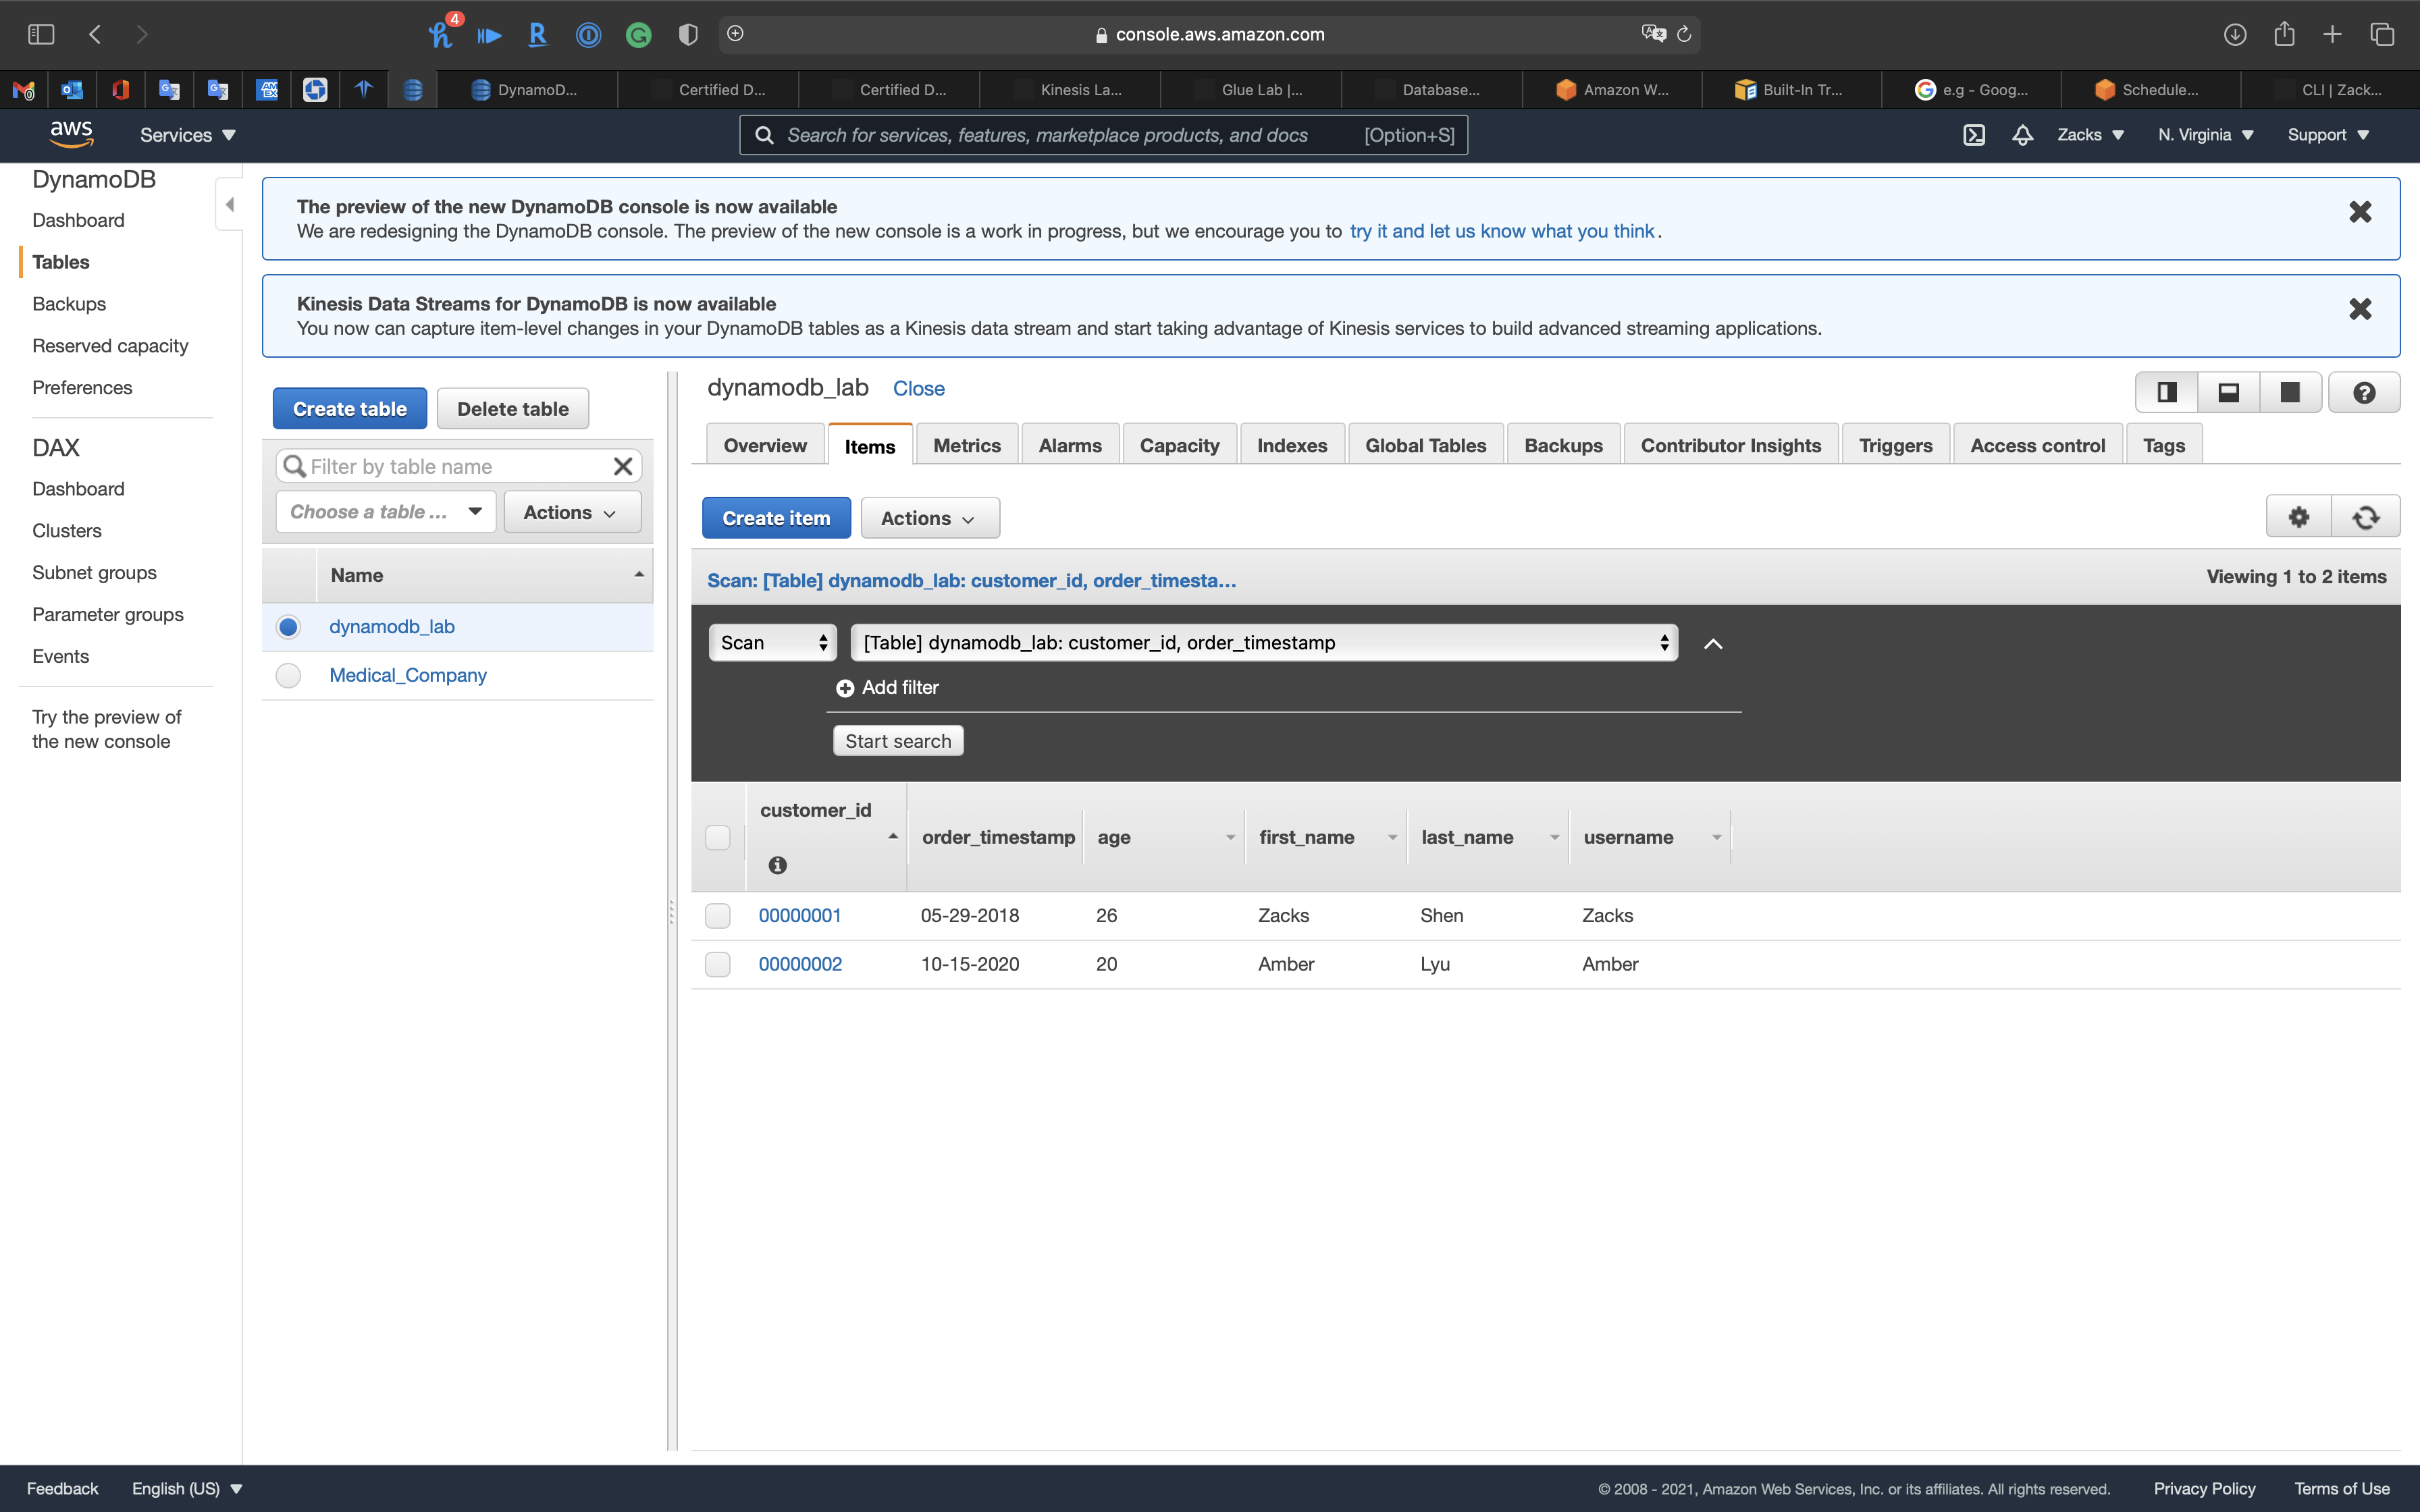The width and height of the screenshot is (2420, 1512).
Task: Click the Create item button
Action: [x=776, y=518]
